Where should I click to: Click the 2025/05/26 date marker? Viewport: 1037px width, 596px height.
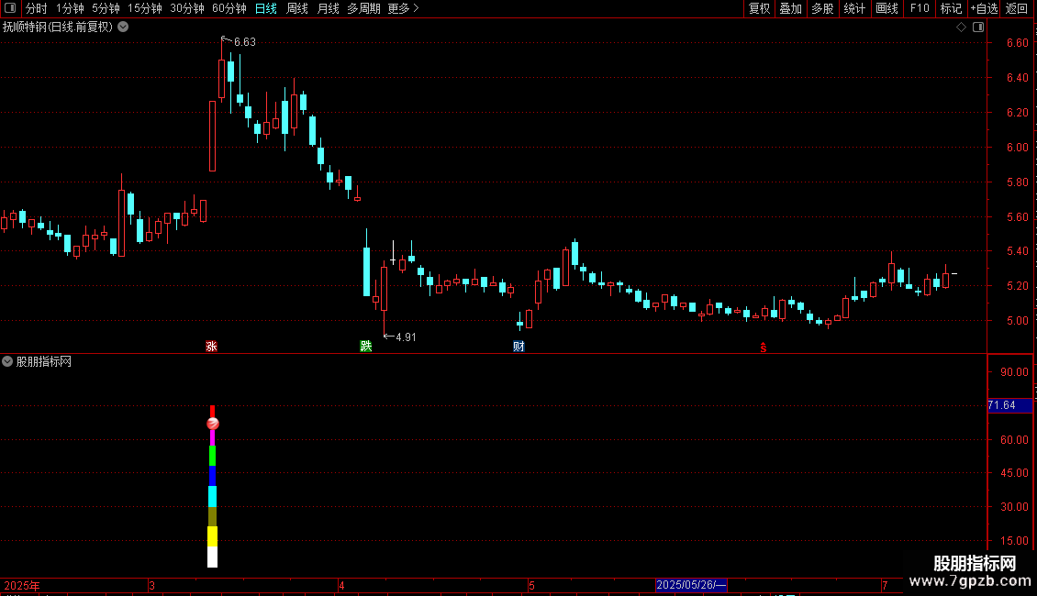pos(691,585)
